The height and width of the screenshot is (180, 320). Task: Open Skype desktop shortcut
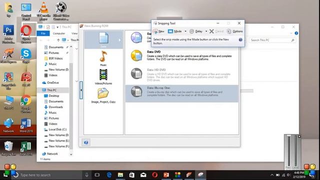26,55
